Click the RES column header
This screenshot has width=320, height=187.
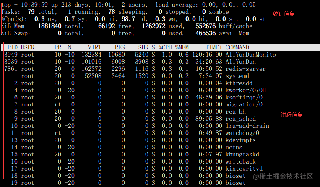pos(120,47)
